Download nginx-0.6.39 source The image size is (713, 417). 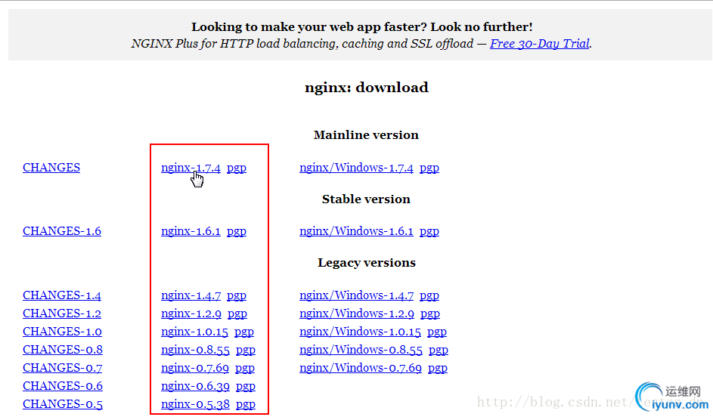click(195, 386)
